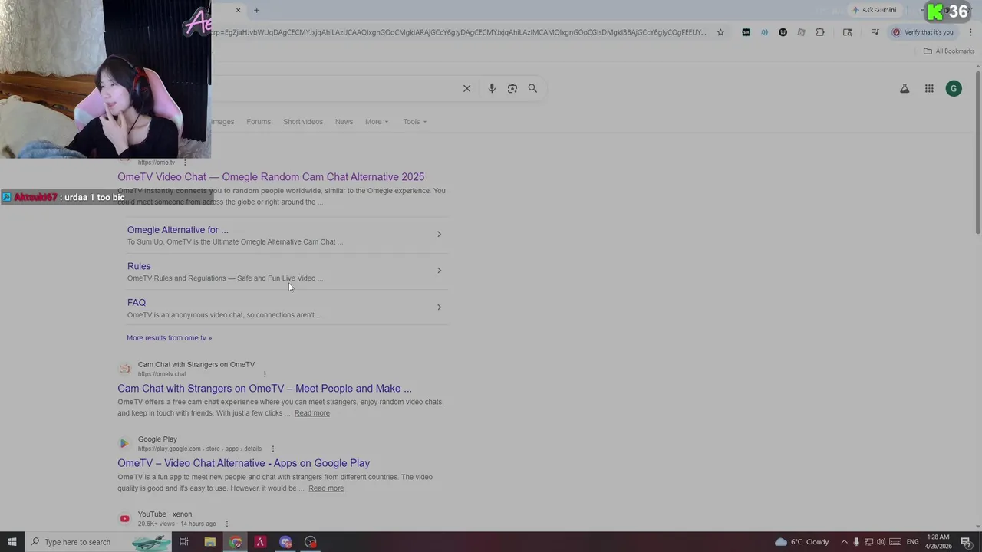Open Cam Chat with Strangers result
982x552 pixels.
pyautogui.click(x=265, y=389)
